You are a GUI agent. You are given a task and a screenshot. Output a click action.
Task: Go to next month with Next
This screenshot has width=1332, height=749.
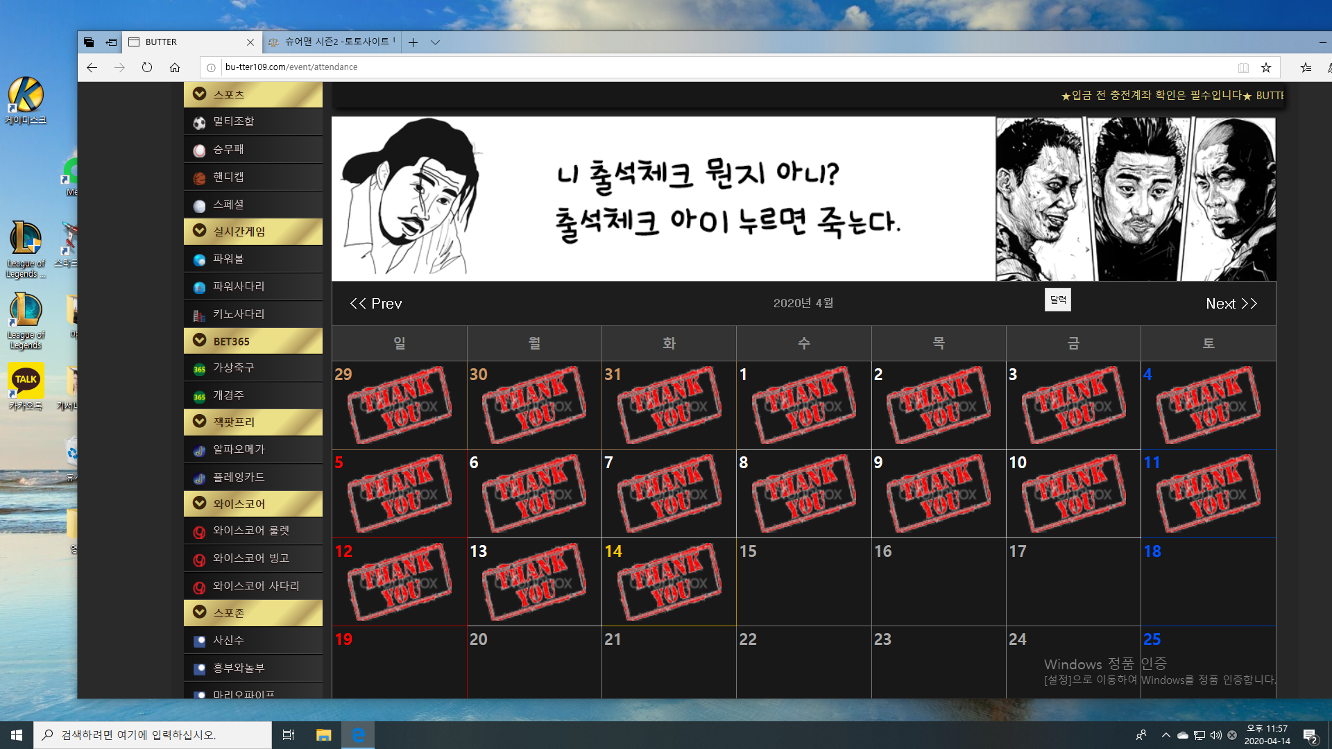tap(1231, 304)
